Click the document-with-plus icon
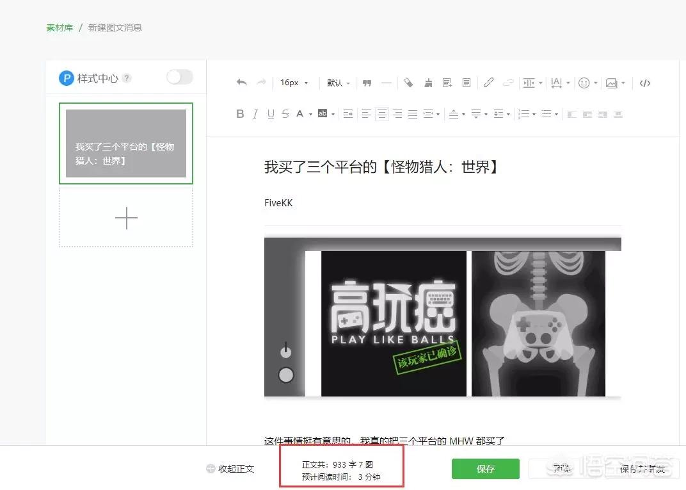Screen dimensions: 686x490 (447, 83)
